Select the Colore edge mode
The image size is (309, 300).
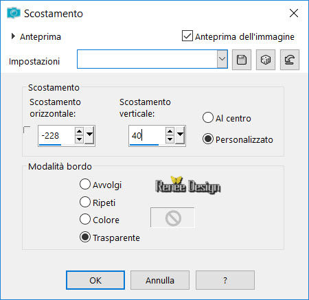pyautogui.click(x=85, y=219)
